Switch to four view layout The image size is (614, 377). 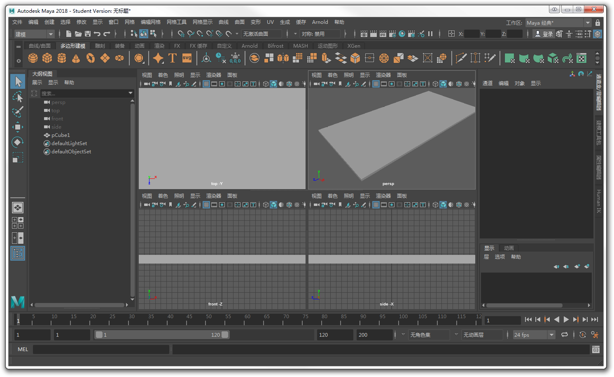(x=18, y=223)
